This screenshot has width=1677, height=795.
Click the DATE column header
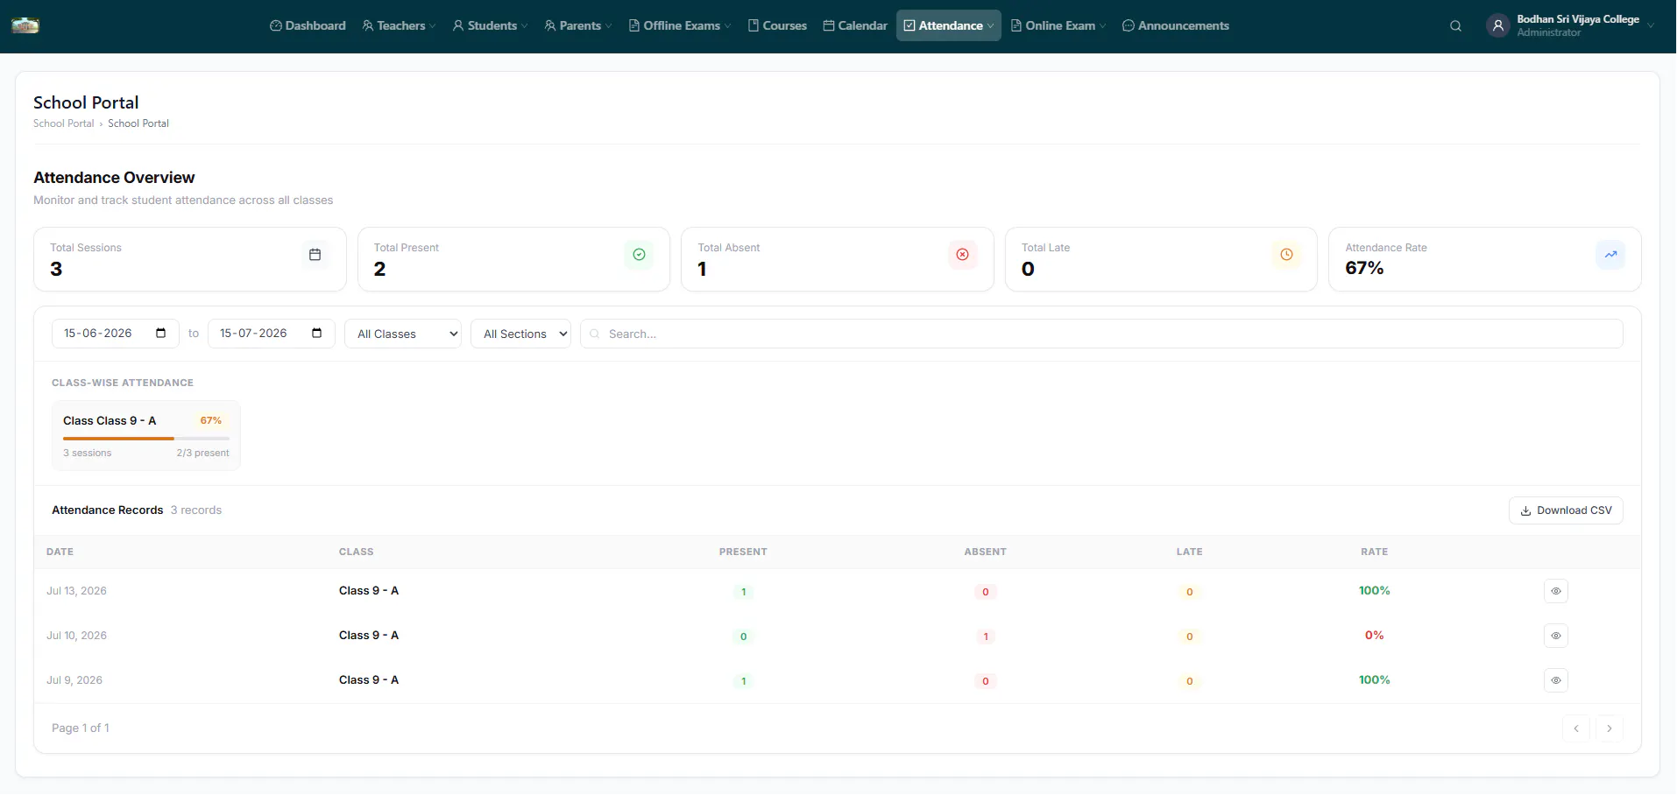click(60, 552)
